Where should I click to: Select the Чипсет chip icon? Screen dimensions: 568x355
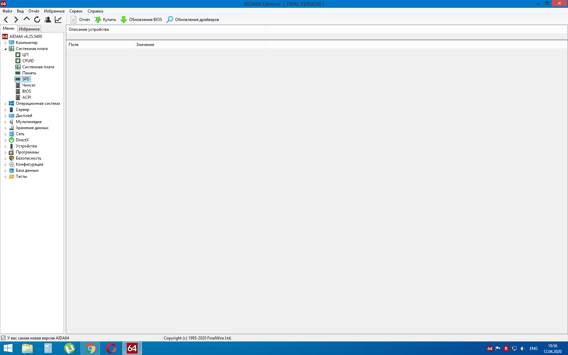pyautogui.click(x=18, y=85)
